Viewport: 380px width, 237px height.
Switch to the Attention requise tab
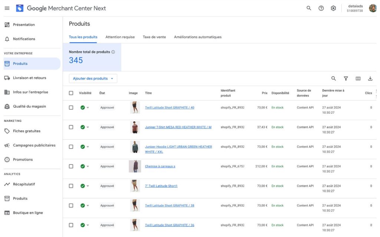(x=120, y=37)
